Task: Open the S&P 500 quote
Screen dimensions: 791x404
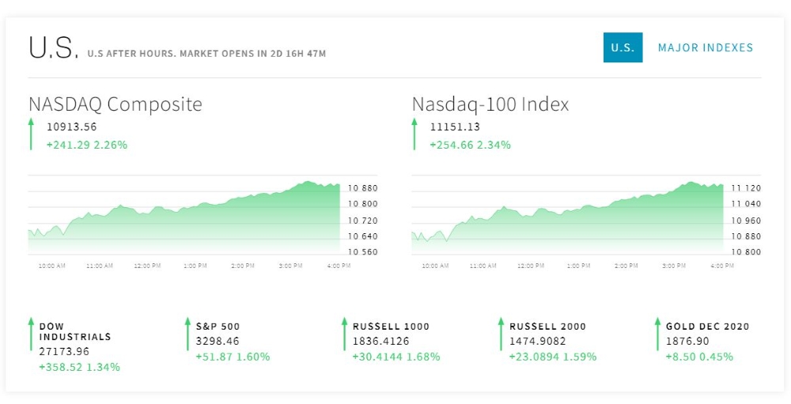Action: [218, 326]
